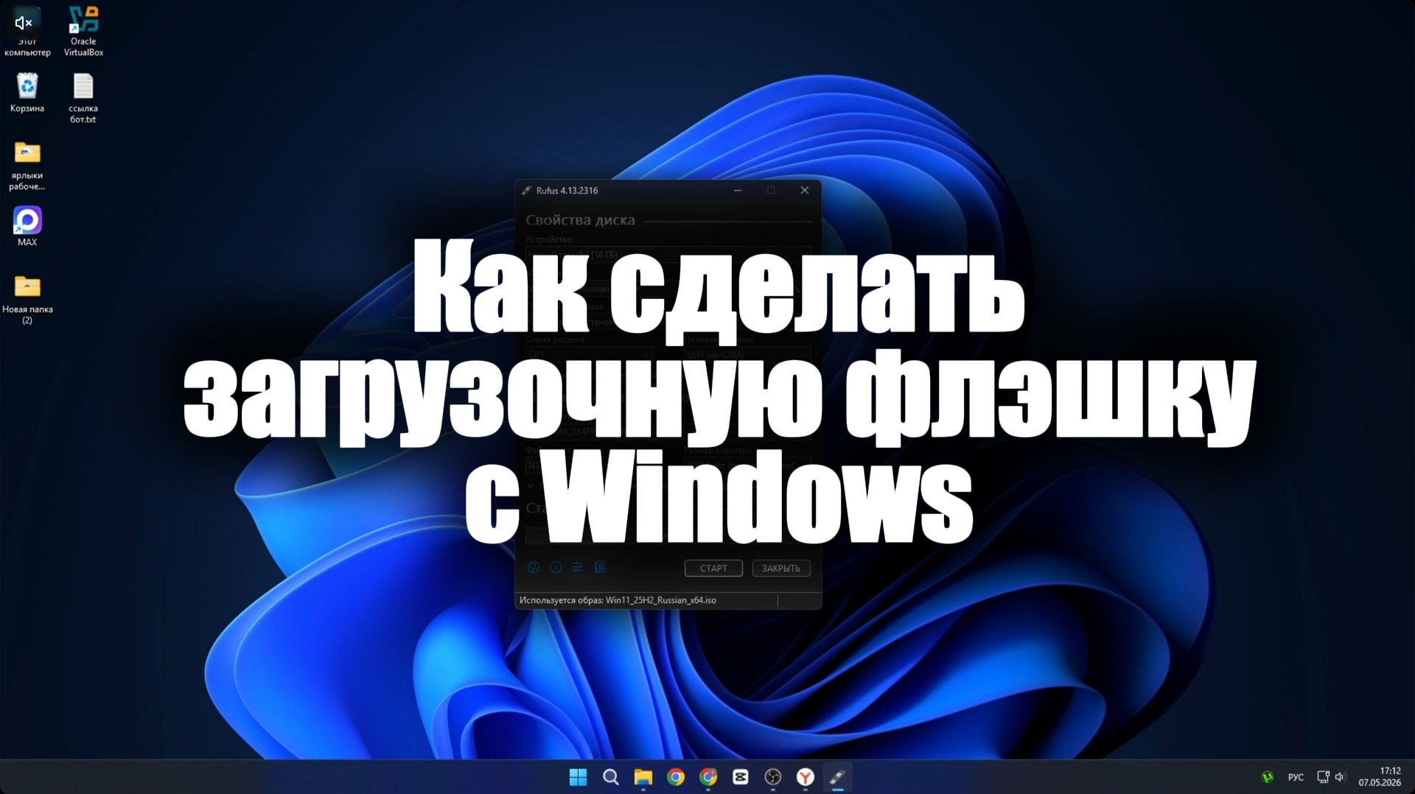Click the Свойства диска heading
The image size is (1415, 794).
point(580,219)
